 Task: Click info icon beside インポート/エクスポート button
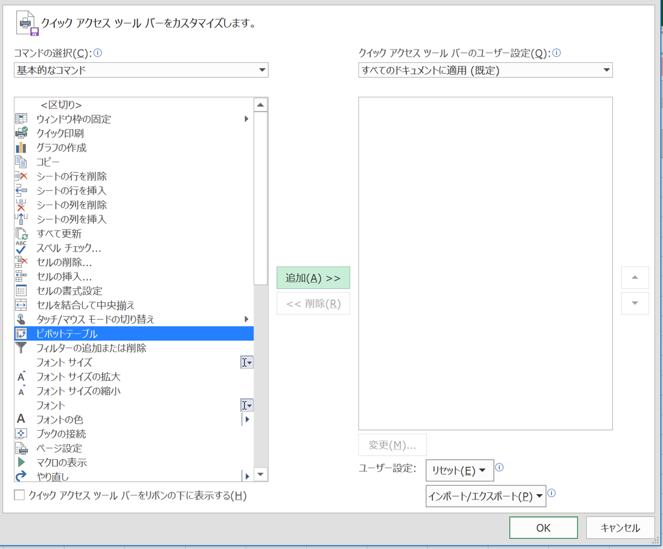(x=551, y=493)
